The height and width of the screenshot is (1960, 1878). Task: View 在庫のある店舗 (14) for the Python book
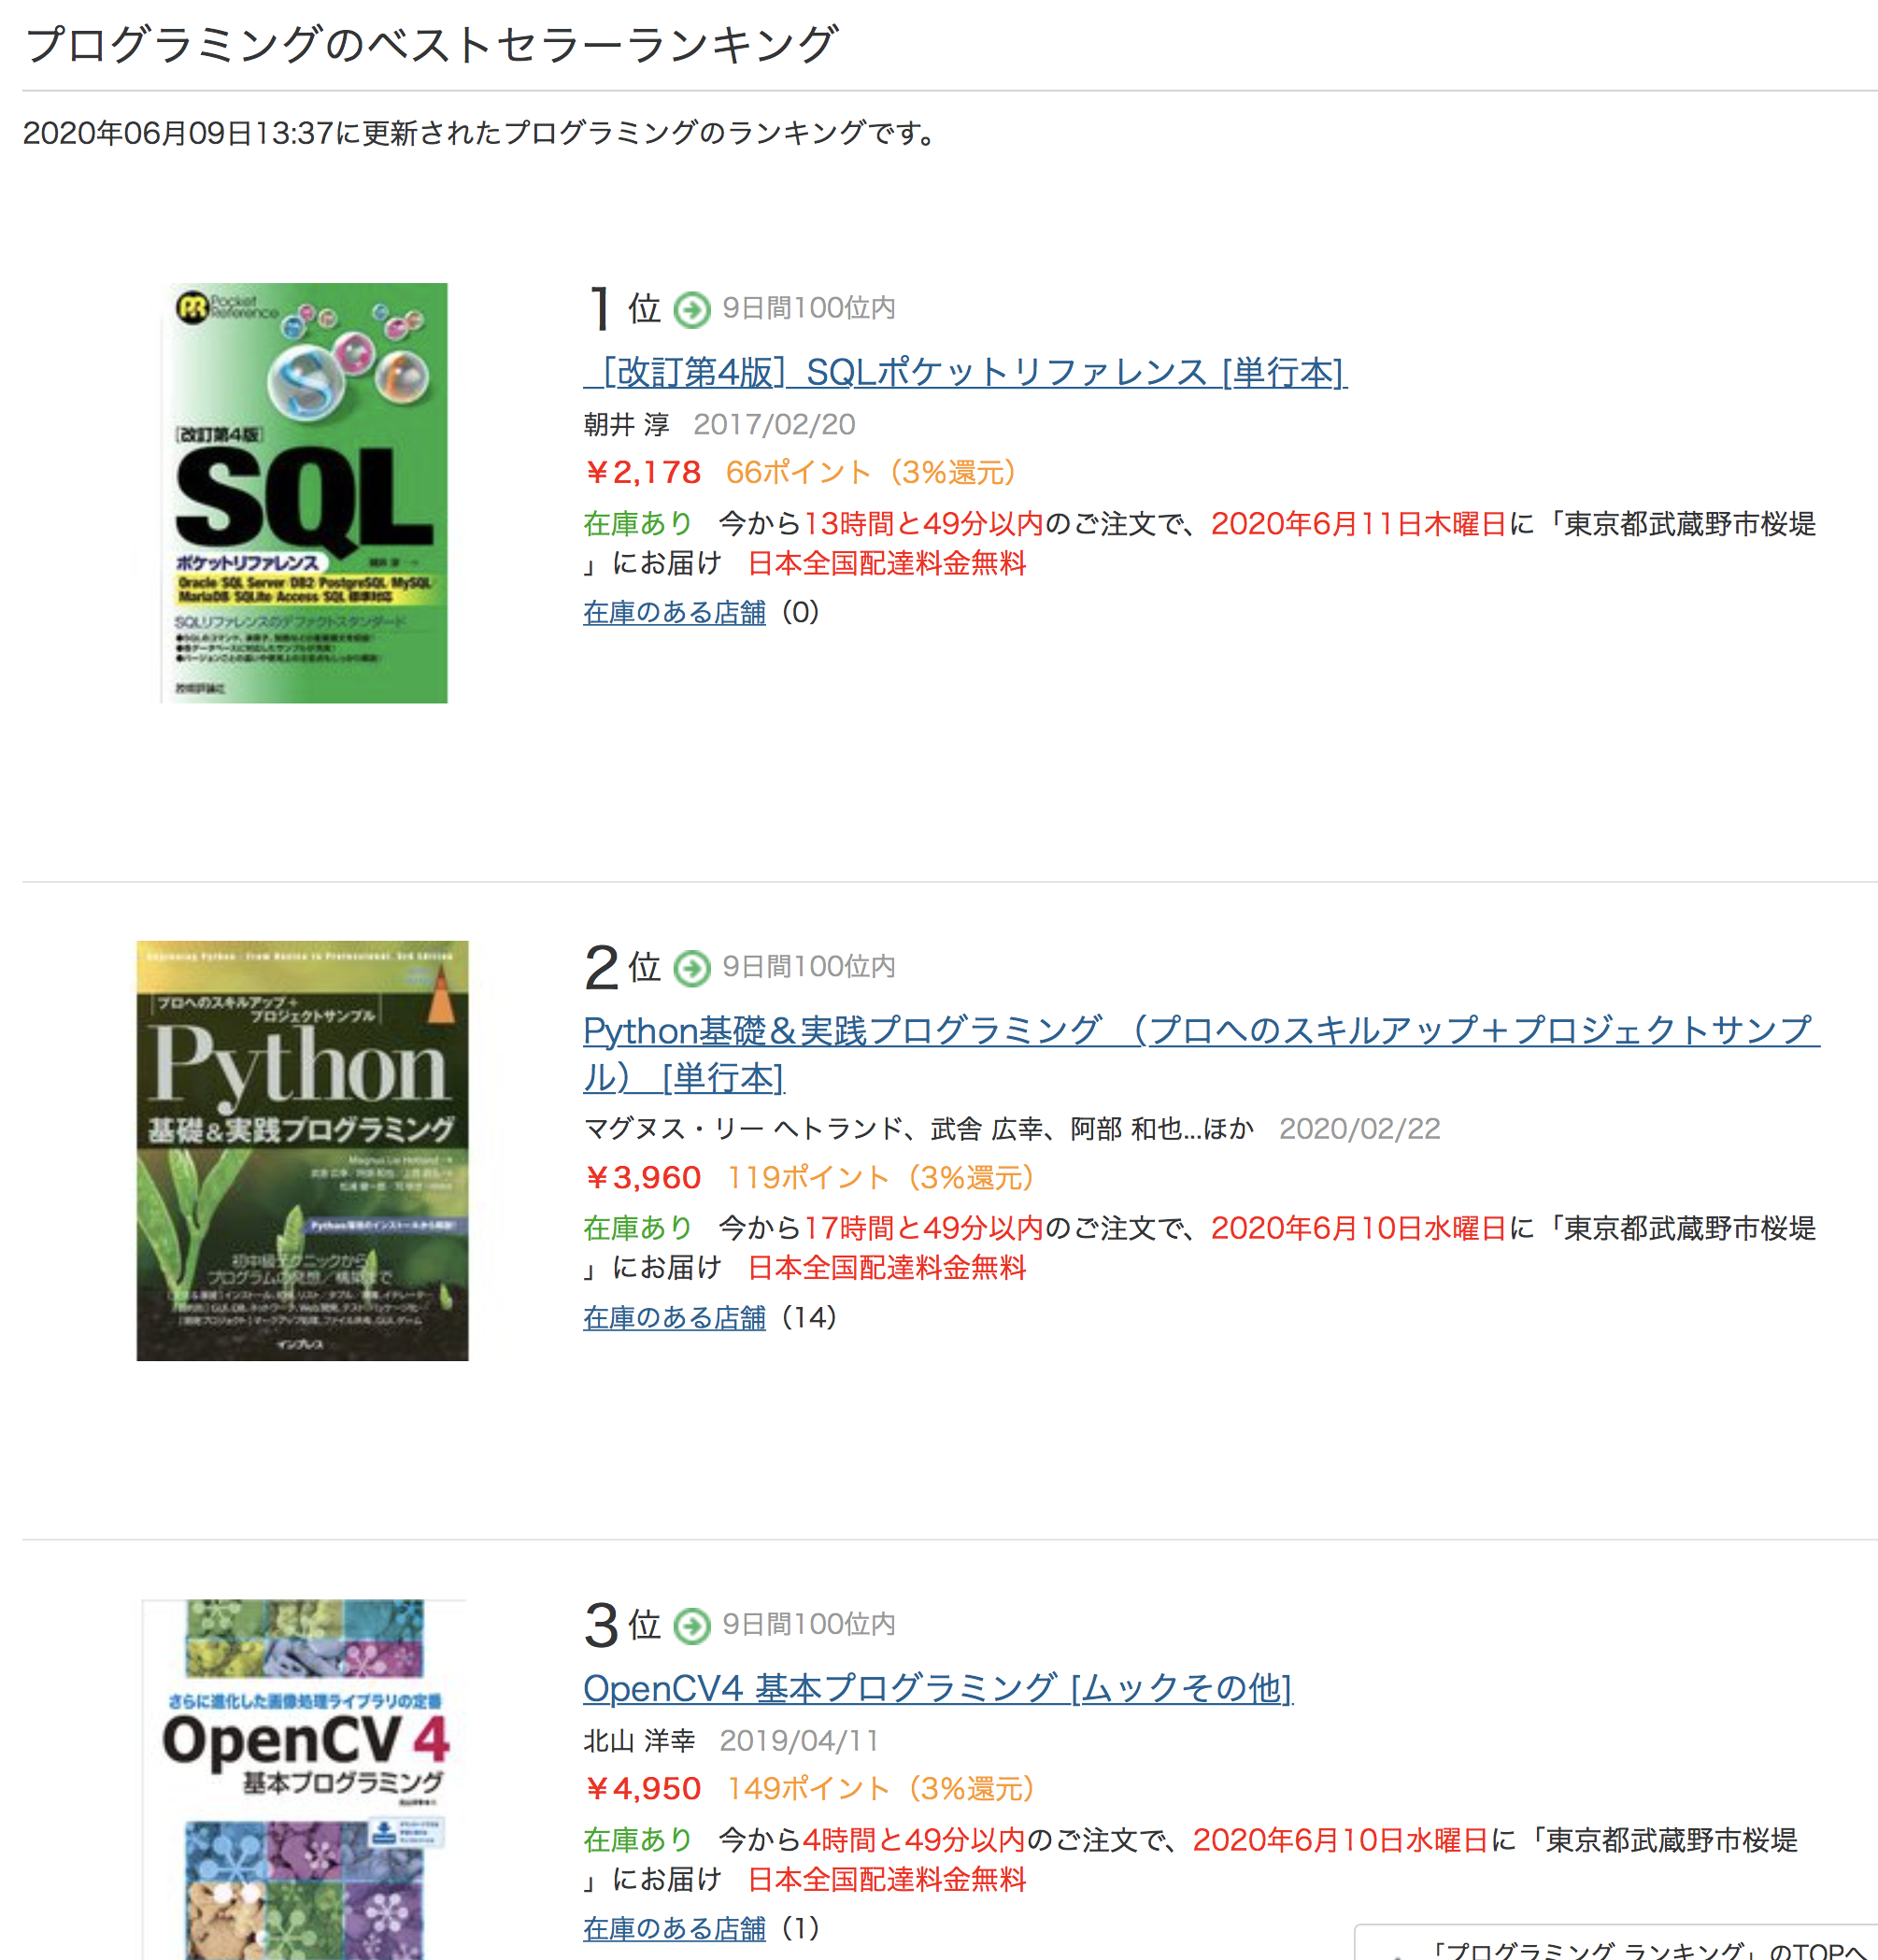point(674,1317)
